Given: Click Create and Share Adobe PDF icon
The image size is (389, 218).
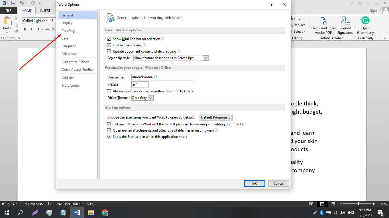Looking at the screenshot, I should click(323, 21).
